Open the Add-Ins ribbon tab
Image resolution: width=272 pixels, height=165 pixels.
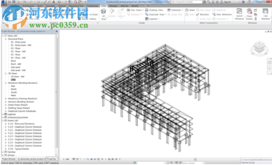[x=124, y=6]
